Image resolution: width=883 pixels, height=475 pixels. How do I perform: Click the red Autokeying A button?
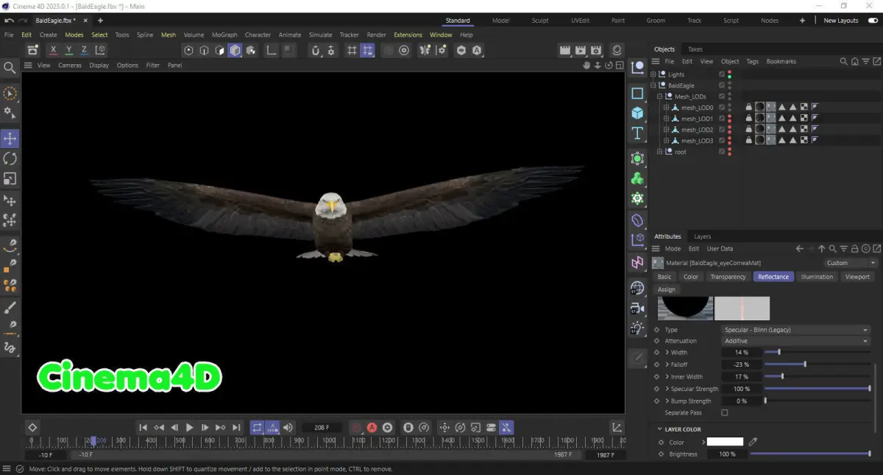(372, 427)
